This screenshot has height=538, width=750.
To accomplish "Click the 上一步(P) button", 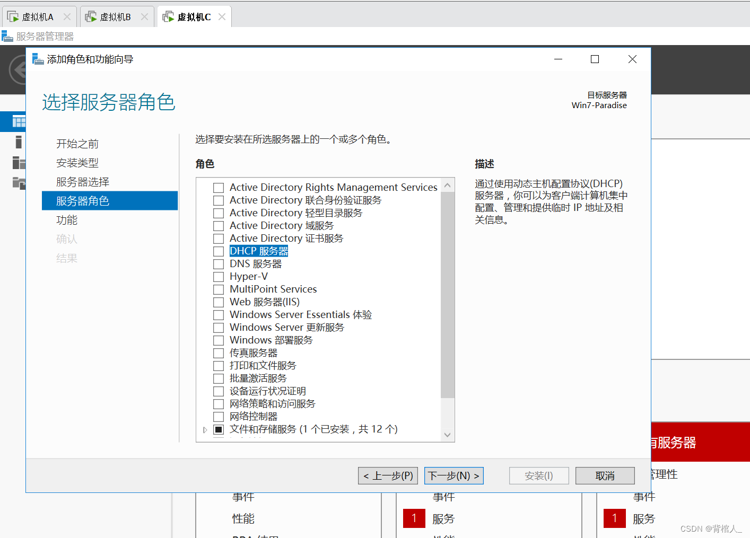I will click(x=388, y=476).
